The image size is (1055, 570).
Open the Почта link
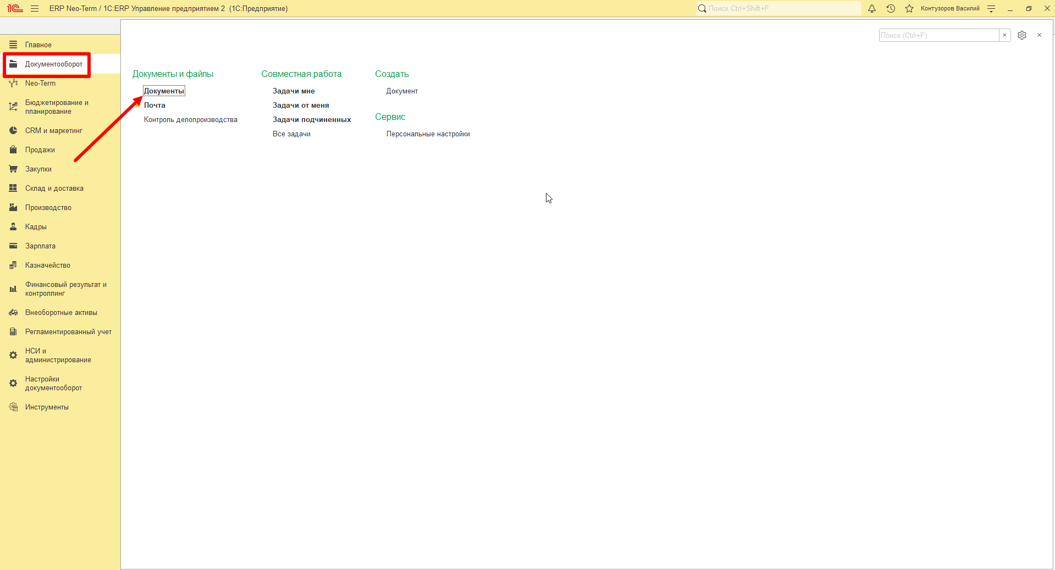click(x=154, y=106)
